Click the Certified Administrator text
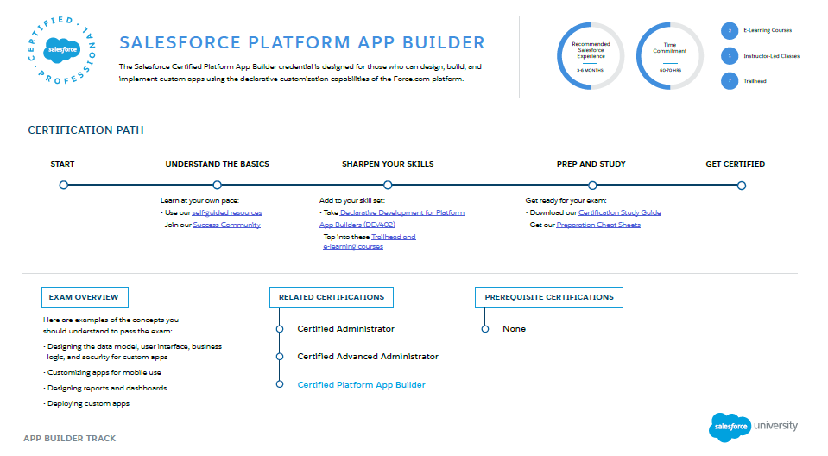 [346, 329]
